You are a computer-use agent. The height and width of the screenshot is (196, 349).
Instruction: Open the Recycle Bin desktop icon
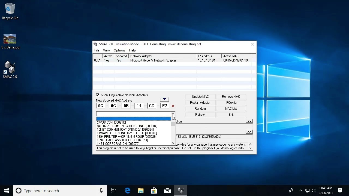10,11
